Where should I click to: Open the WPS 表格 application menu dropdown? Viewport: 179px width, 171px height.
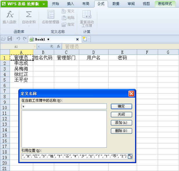pyautogui.click(x=44, y=4)
